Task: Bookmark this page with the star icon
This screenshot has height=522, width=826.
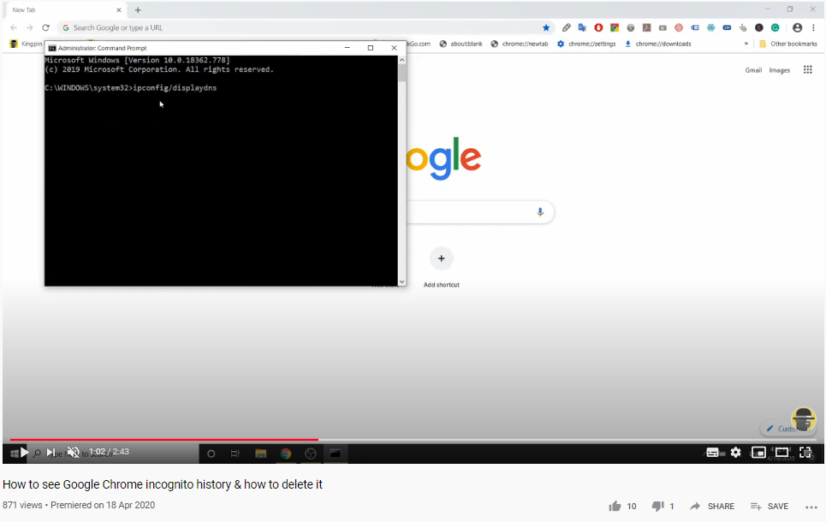Action: coord(546,27)
